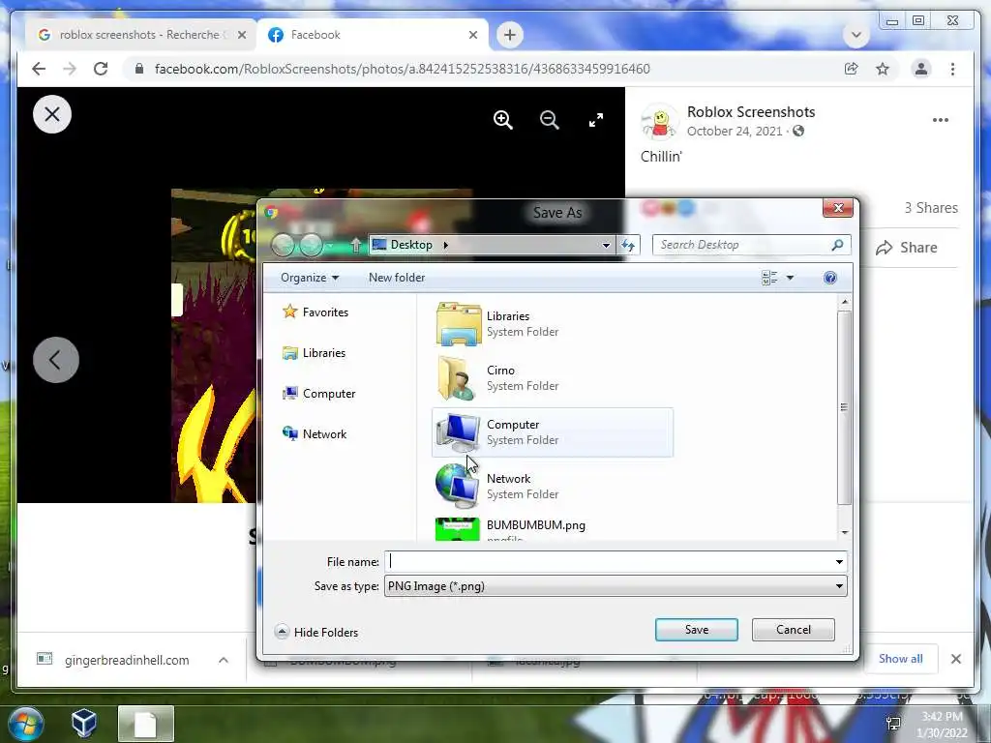Open Chrome share page icon
Image resolution: width=991 pixels, height=743 pixels.
[852, 69]
